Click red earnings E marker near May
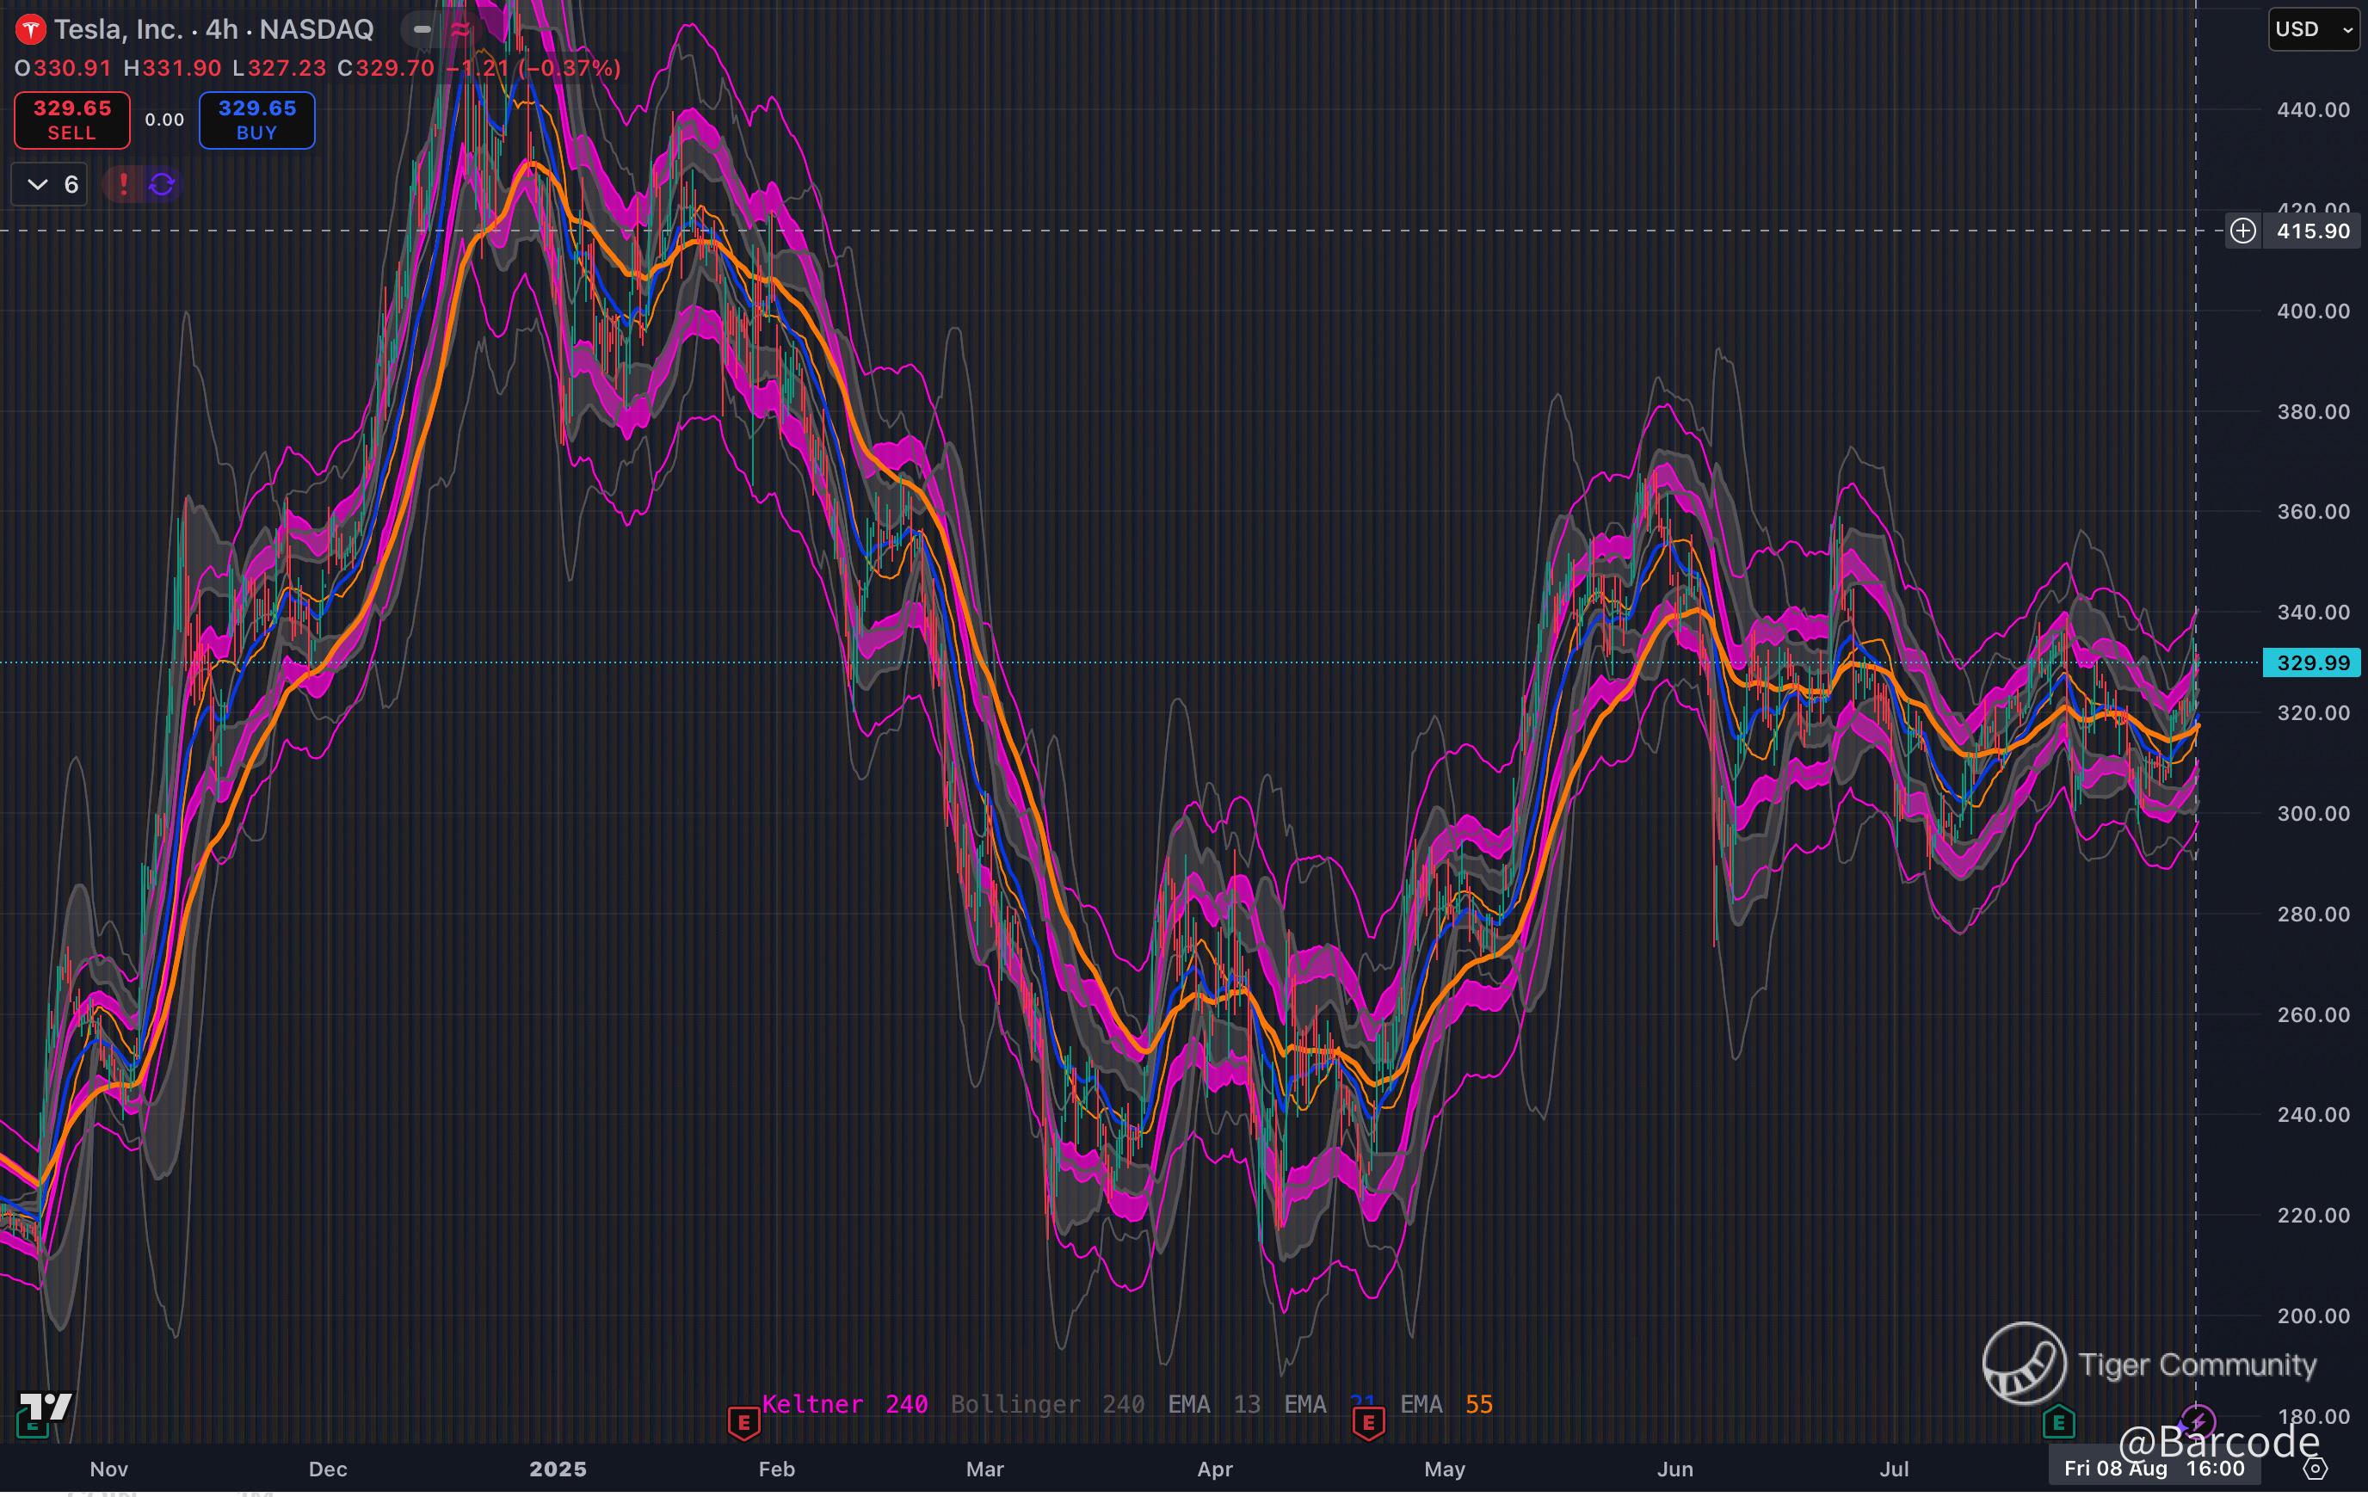This screenshot has width=2368, height=1497. pyautogui.click(x=1369, y=1422)
